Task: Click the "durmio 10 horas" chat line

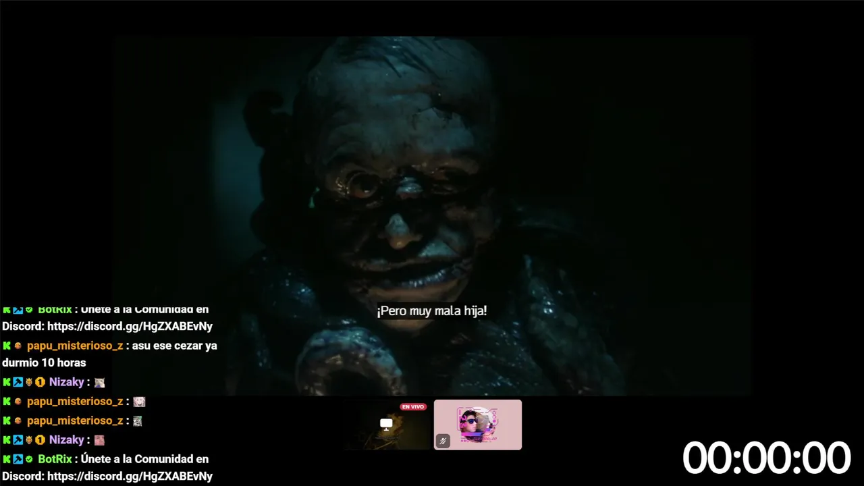Action: tap(44, 363)
